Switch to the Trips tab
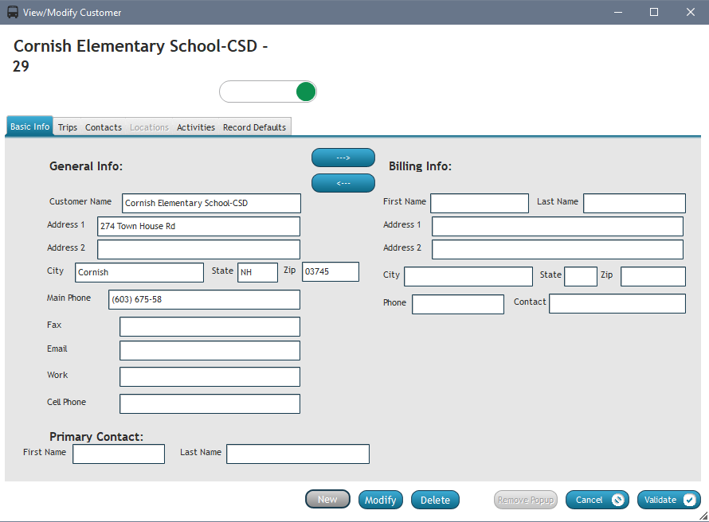The width and height of the screenshot is (709, 522). [68, 127]
